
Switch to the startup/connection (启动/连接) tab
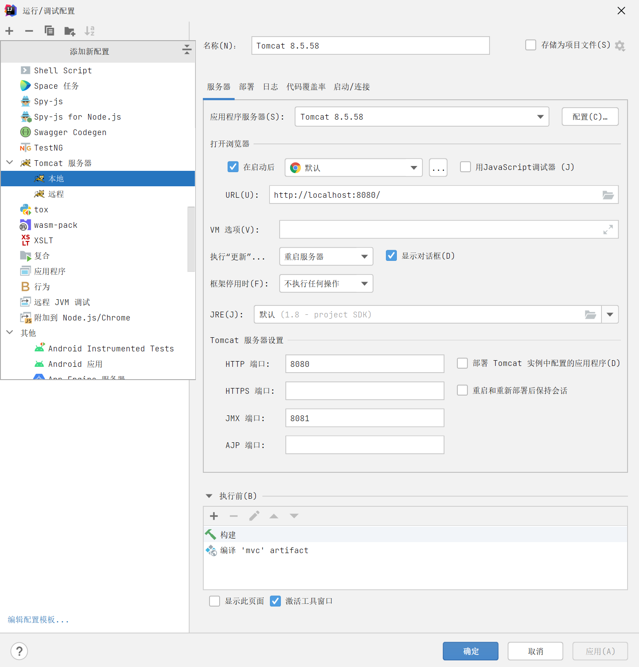coord(352,87)
